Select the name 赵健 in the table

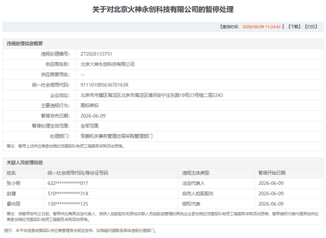11,194
